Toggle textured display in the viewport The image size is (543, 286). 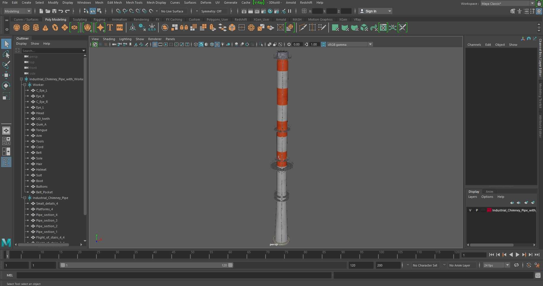click(217, 44)
